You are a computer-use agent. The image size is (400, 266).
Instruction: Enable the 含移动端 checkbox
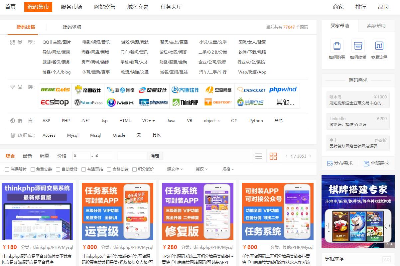pos(109,169)
